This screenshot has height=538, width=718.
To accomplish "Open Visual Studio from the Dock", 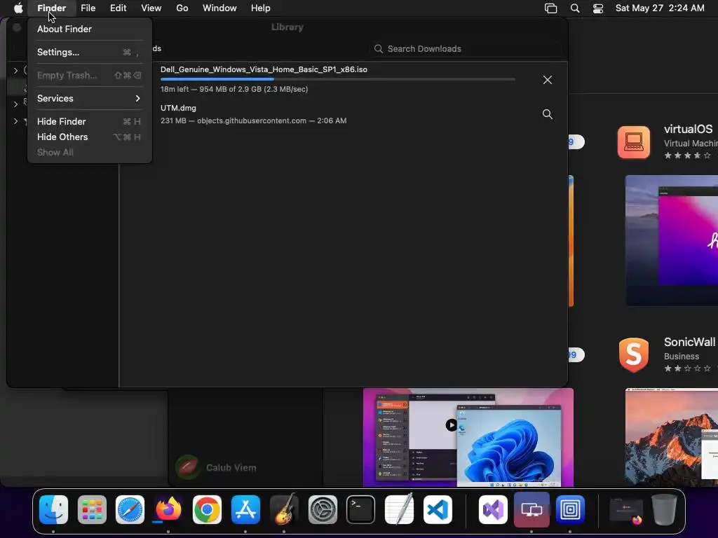I will [x=493, y=509].
